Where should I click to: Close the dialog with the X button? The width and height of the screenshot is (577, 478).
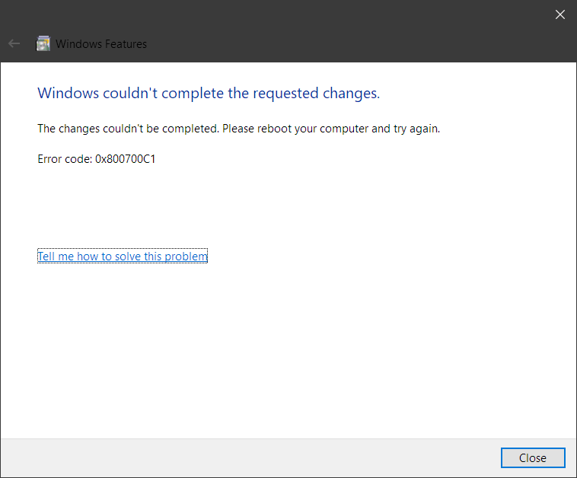click(560, 14)
